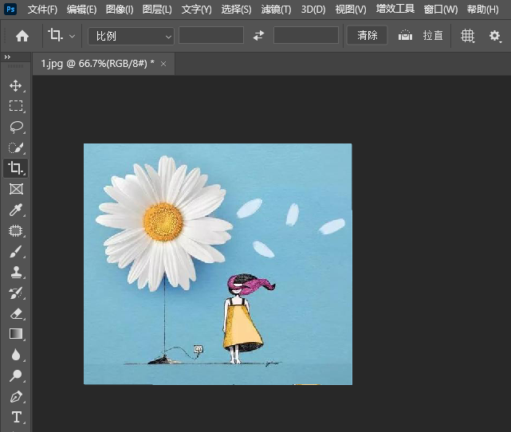The image size is (511, 432).
Task: Select the Lasso tool
Action: click(15, 127)
